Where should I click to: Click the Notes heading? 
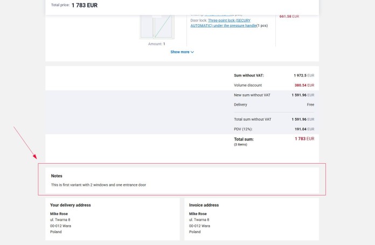[x=57, y=176]
